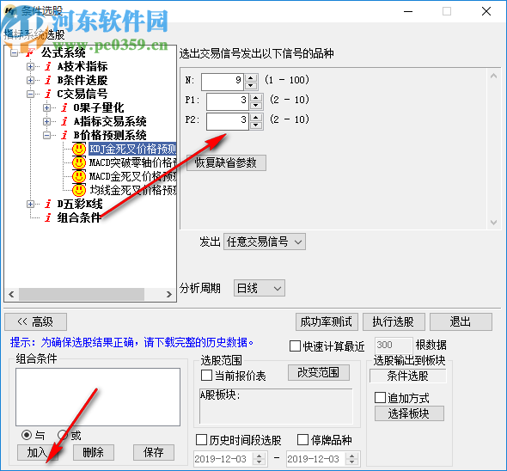Viewport: 507px width, 471px height.
Task: Click the smiley icon beside KDJ金死叉价格预测
Action: tap(78, 149)
